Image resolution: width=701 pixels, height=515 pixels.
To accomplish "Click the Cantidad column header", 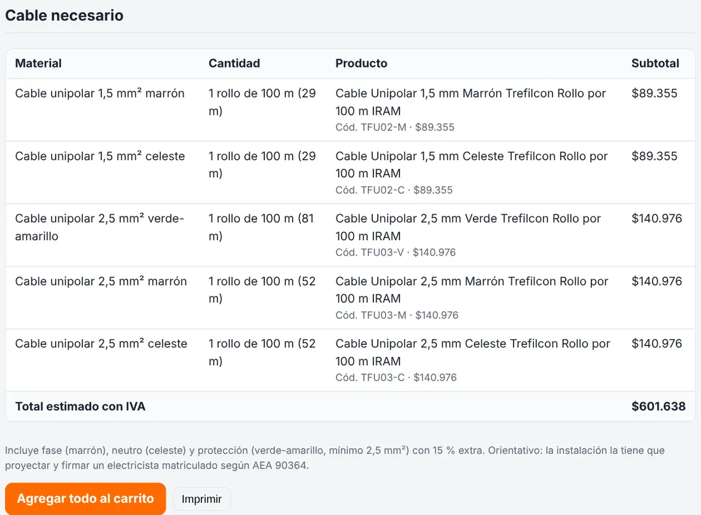I will tap(235, 63).
